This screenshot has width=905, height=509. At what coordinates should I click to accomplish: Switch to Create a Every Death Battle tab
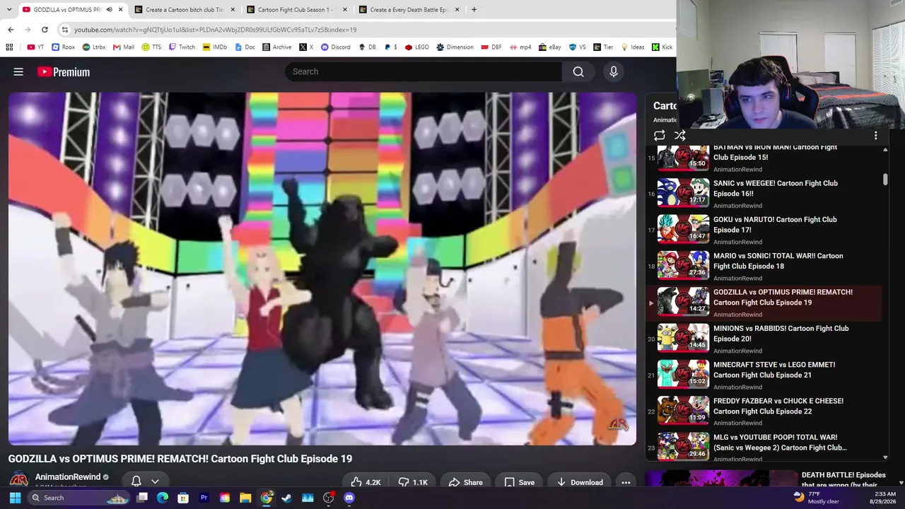pos(409,10)
